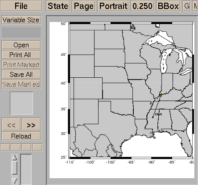Viewport: 198px width, 185px height.
Task: Click the Save All button
Action: coord(21,75)
